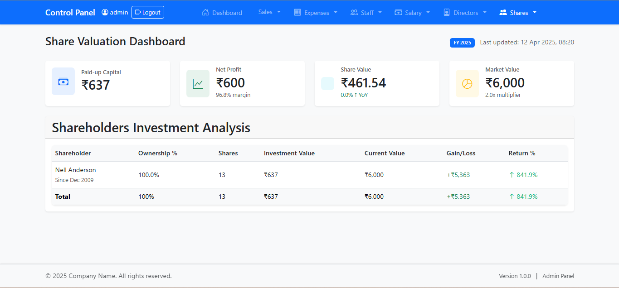Click the FY 2025 badge

pos(462,43)
